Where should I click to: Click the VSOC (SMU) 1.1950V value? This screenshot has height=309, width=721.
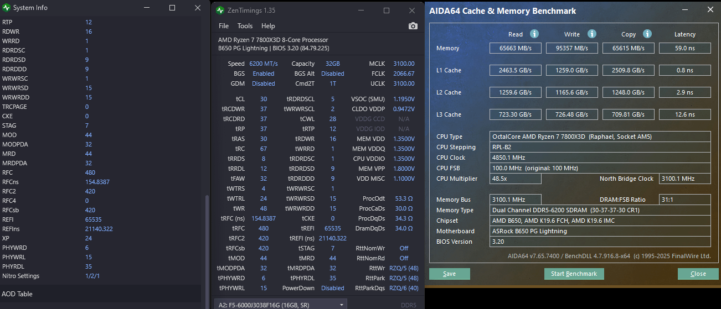[404, 99]
